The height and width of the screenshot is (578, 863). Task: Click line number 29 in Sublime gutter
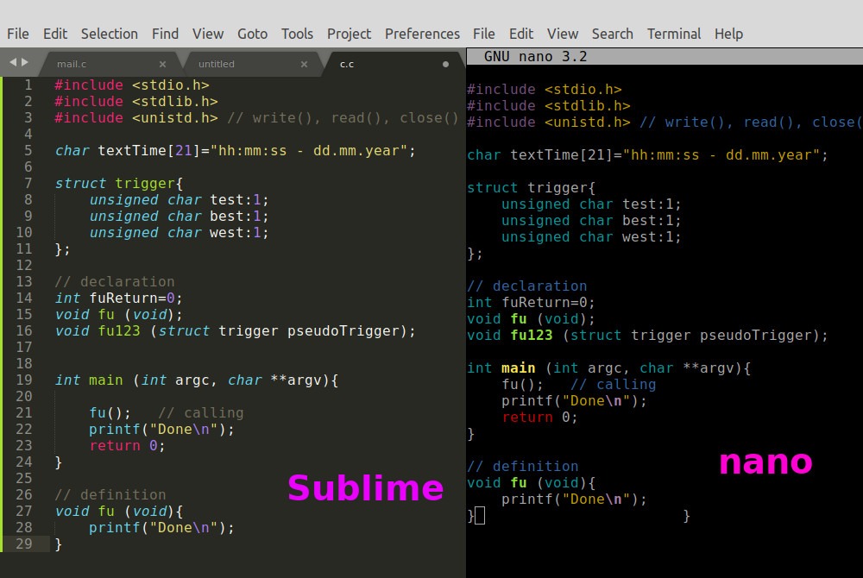click(24, 543)
